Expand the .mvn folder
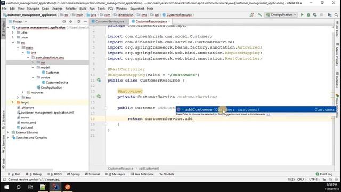This screenshot has width=341, height=192. coord(13,37)
